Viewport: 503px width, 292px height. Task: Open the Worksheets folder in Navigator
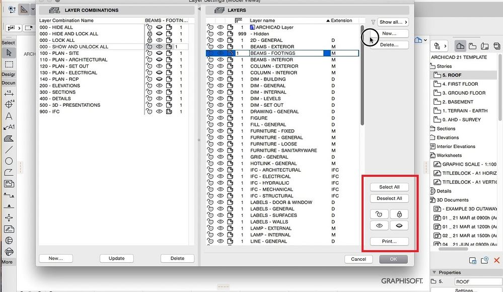tap(446, 155)
